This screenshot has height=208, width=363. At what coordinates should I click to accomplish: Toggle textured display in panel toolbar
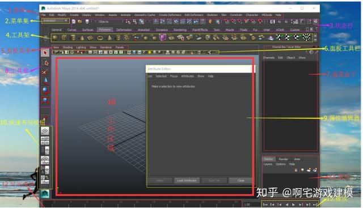pos(145,52)
